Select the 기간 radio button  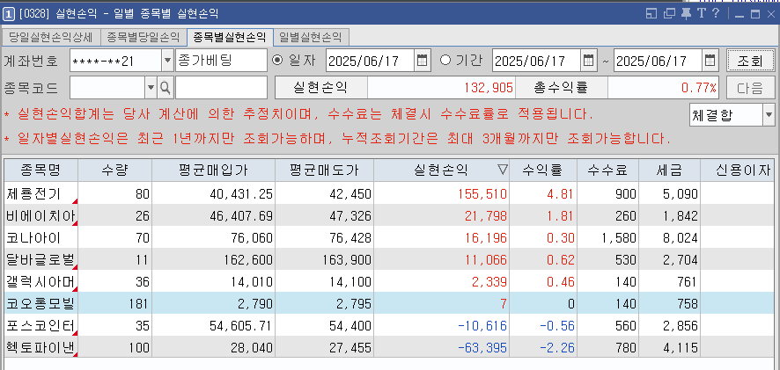(445, 61)
